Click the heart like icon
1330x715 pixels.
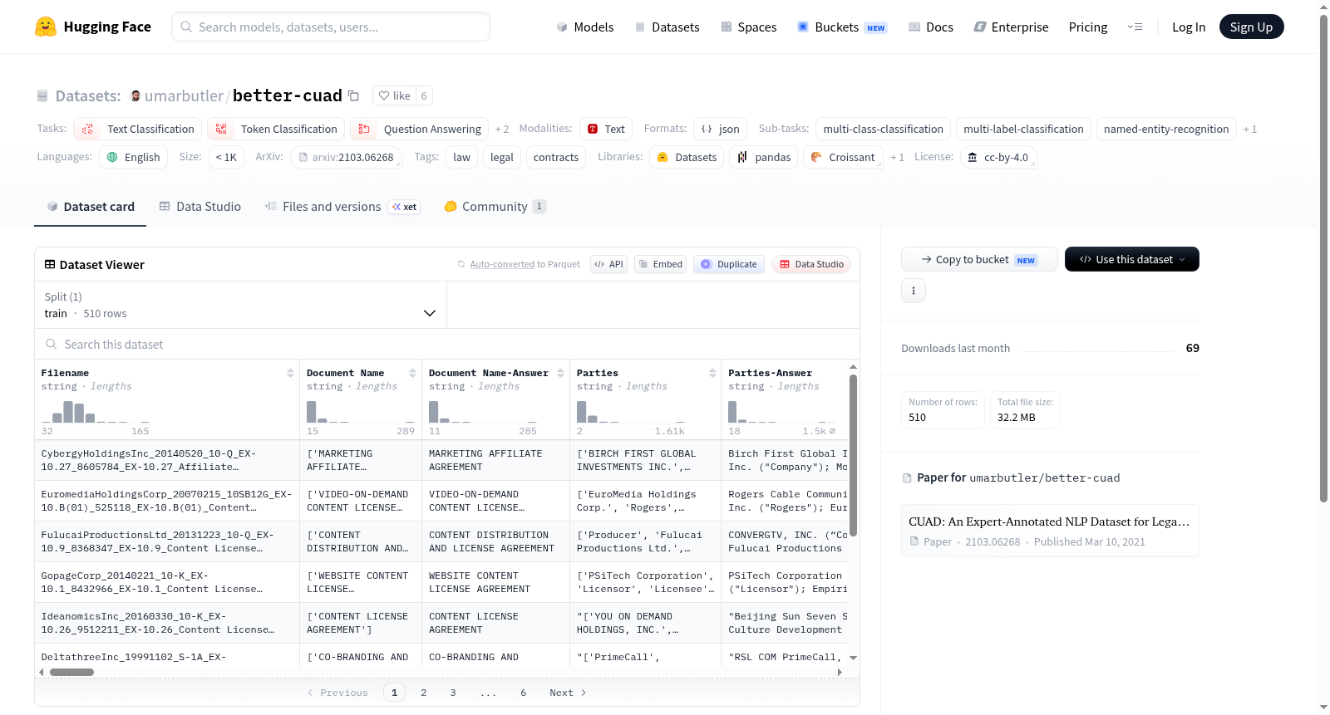click(384, 95)
